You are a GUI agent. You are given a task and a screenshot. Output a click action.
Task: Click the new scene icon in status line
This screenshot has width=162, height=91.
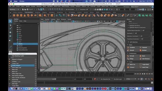23,9
